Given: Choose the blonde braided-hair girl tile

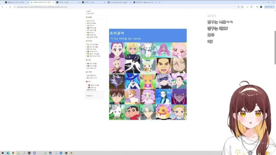Looking at the screenshot, I should [x=179, y=112].
